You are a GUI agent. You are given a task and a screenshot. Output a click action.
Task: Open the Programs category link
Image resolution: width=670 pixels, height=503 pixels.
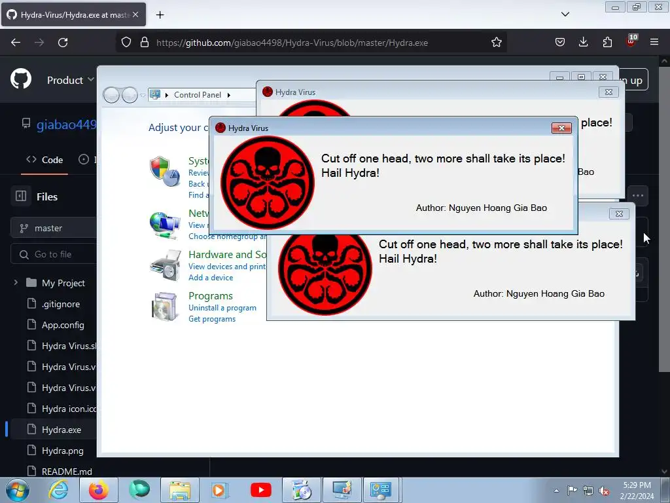[x=210, y=296]
